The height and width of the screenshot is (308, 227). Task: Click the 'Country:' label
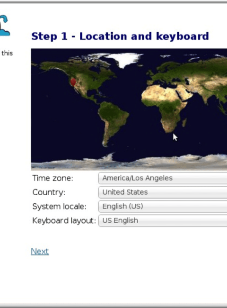(x=49, y=192)
